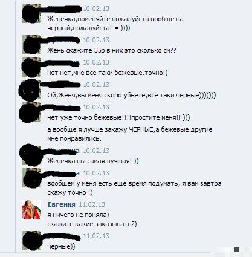
Task: Select the message 'я ничего не поняла)'
Action: click(x=78, y=215)
